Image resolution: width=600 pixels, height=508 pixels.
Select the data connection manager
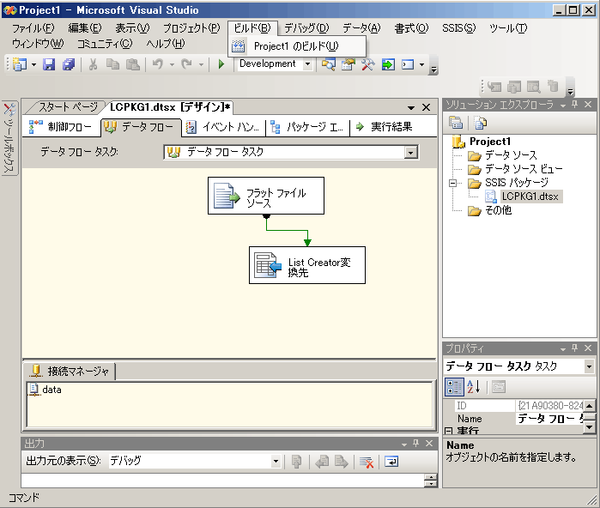[45, 390]
